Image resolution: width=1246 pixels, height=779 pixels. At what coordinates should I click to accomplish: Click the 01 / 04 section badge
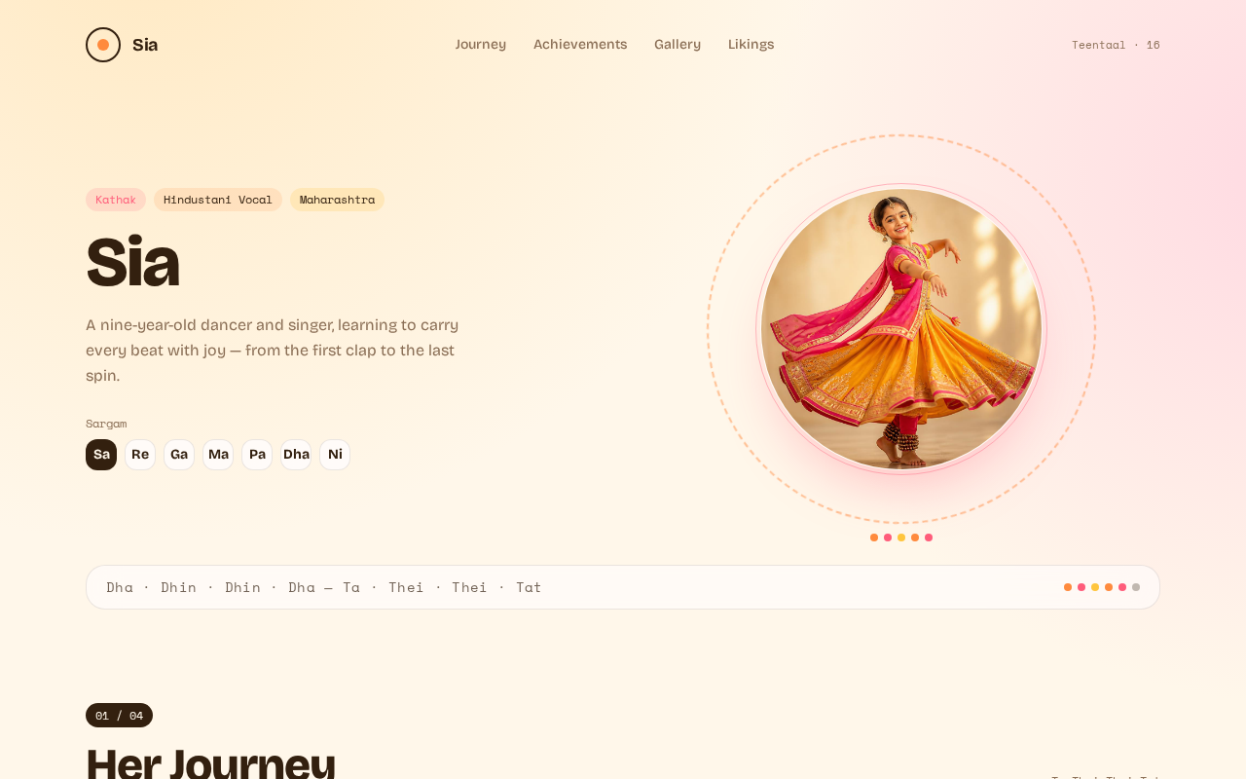point(119,716)
